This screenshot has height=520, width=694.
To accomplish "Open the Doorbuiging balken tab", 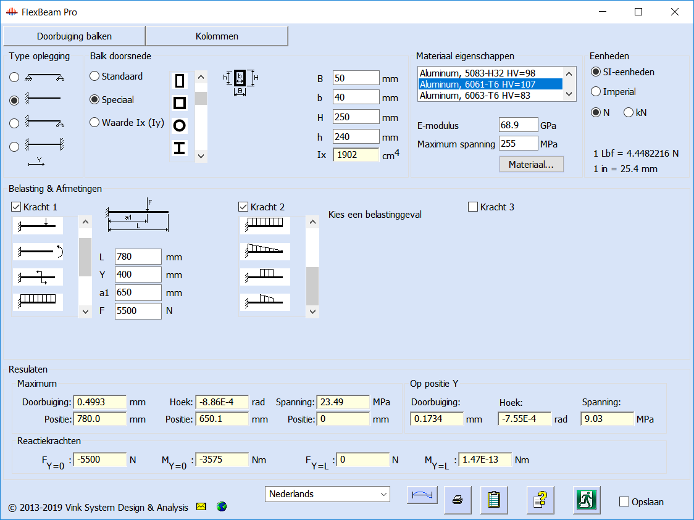I will coord(74,36).
